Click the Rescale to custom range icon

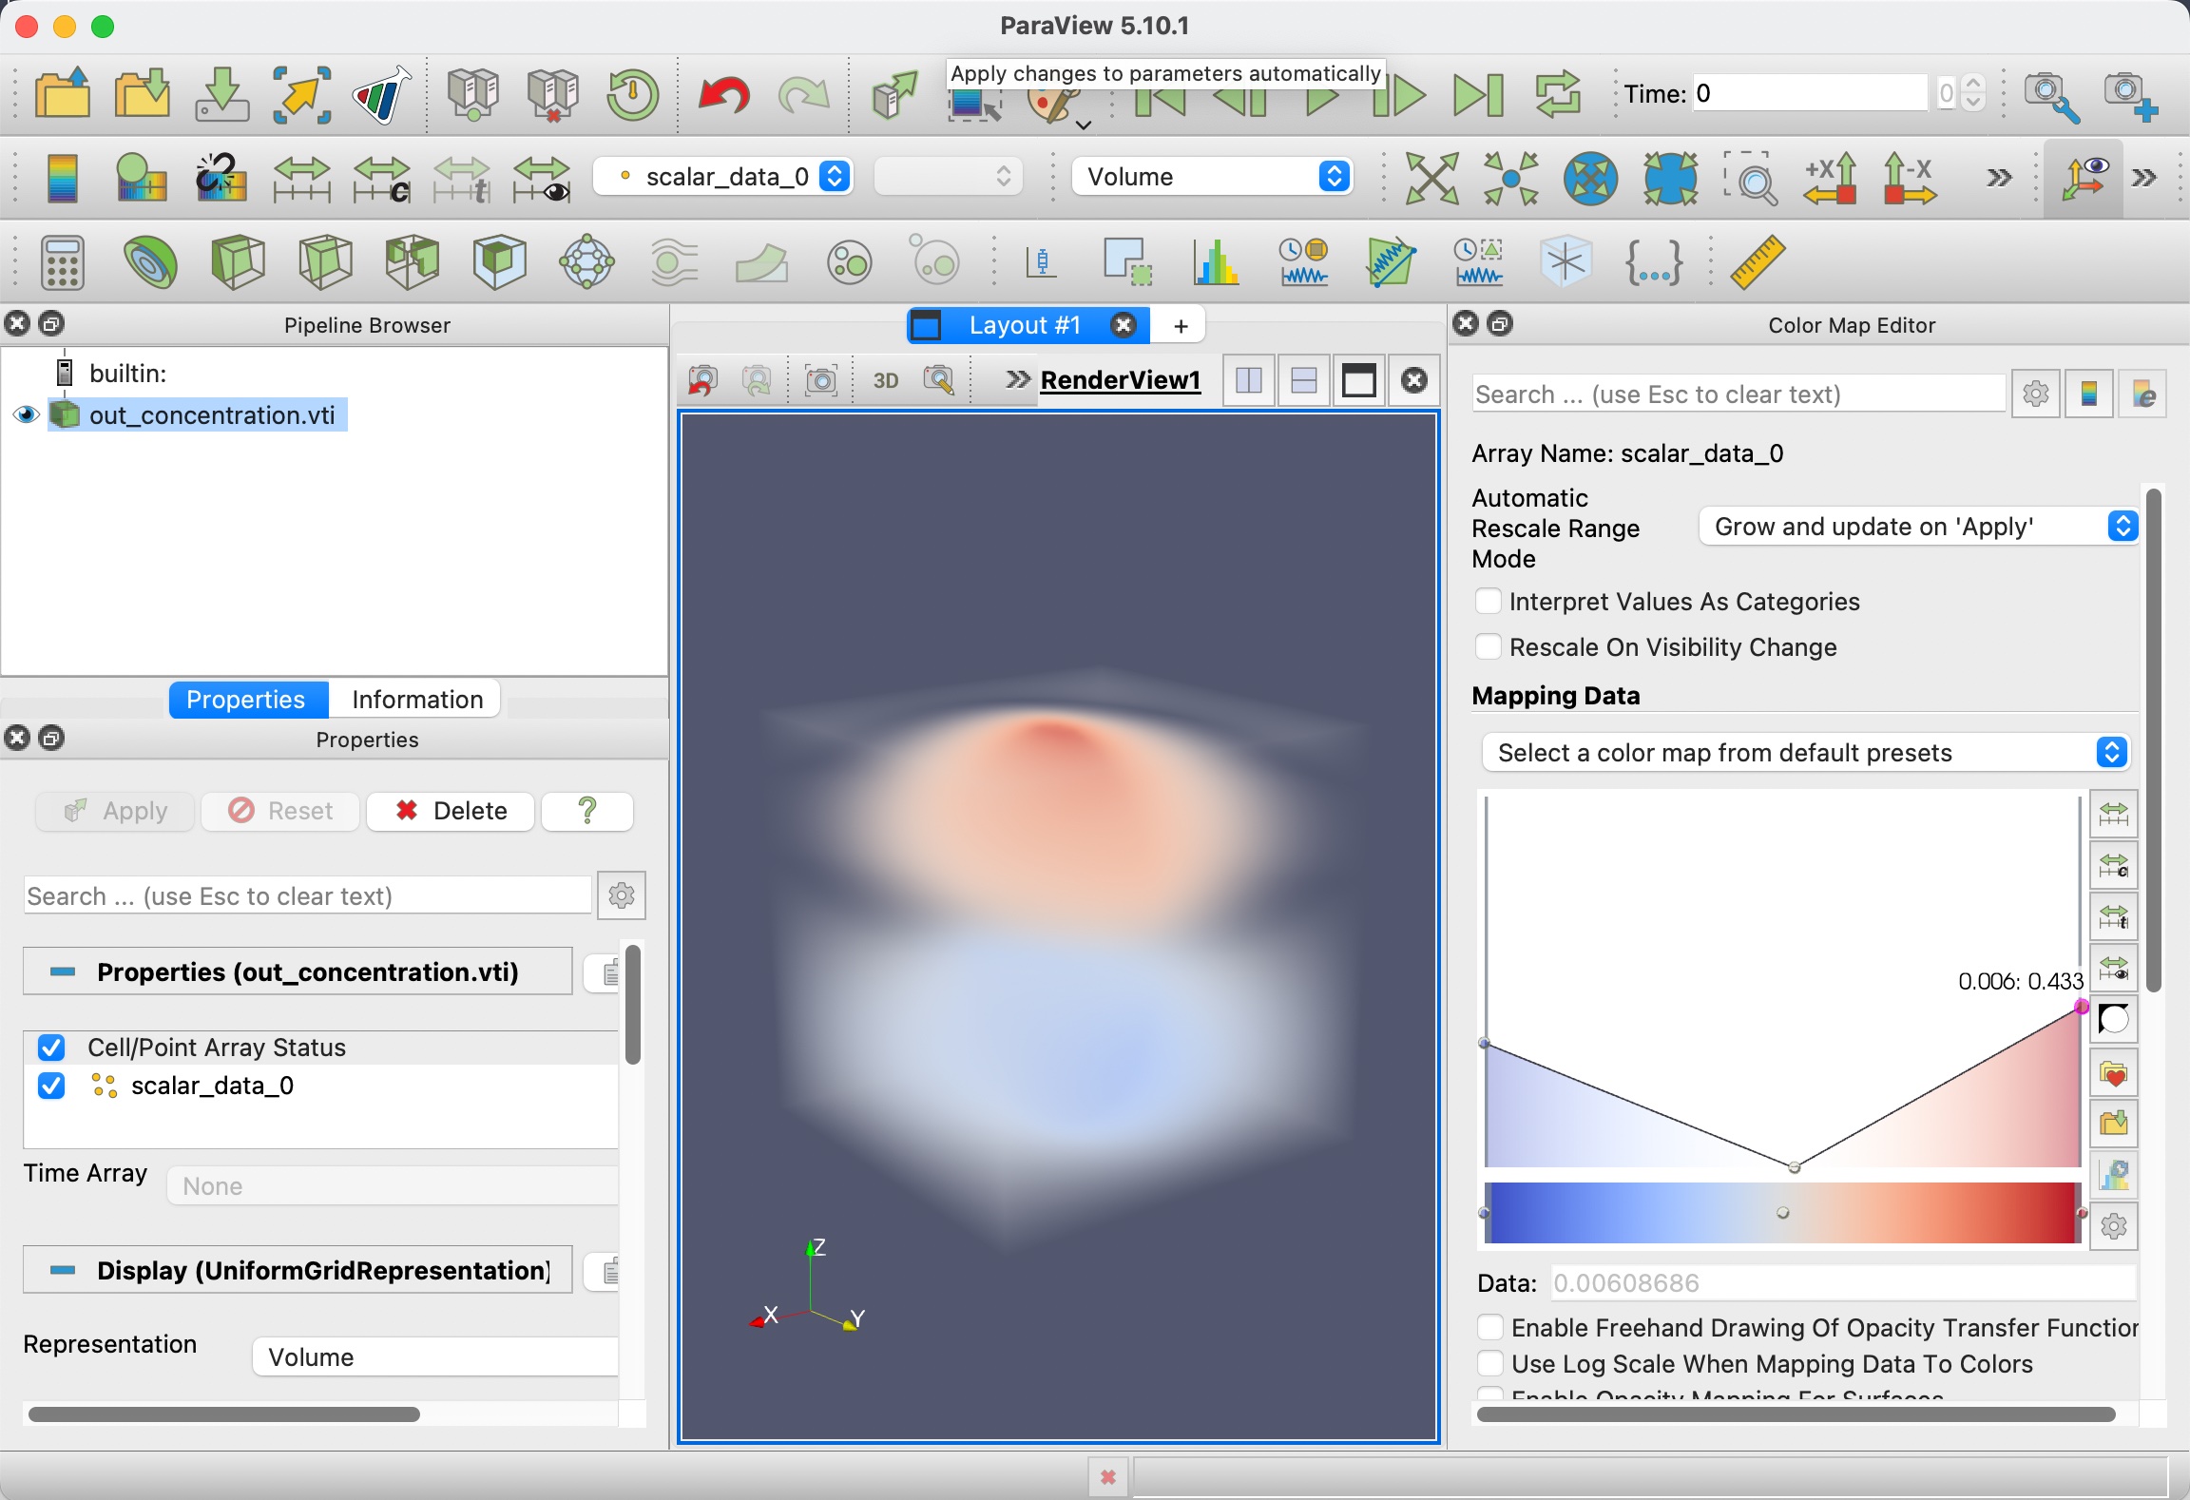[x=381, y=178]
